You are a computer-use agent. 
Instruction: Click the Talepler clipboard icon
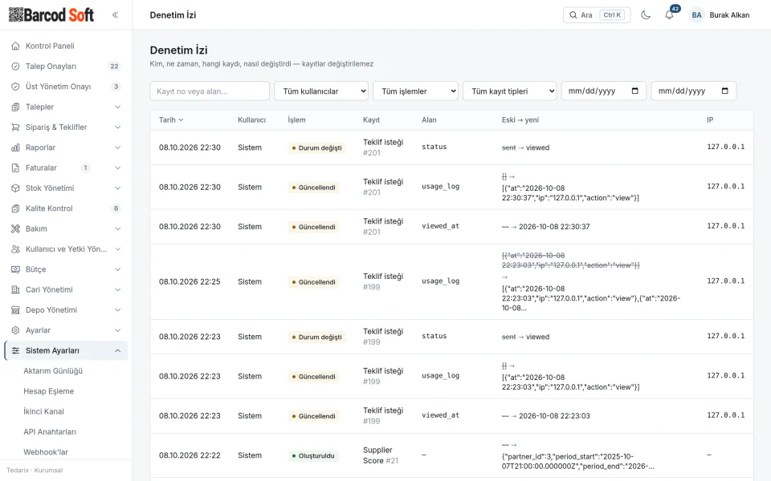(x=16, y=107)
